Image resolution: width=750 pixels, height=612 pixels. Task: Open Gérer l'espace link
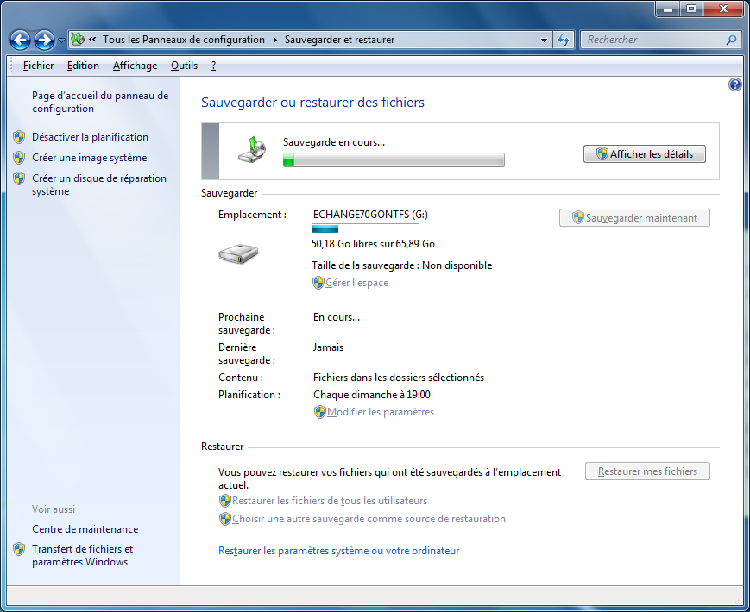pos(356,283)
